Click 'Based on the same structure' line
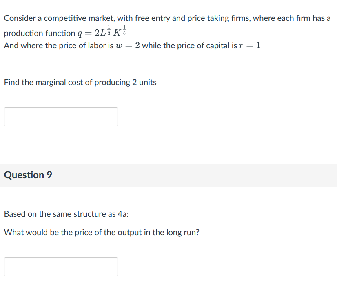The image size is (337, 292). tap(67, 214)
